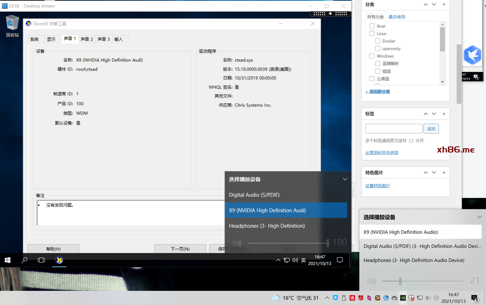Move the 分类 panel up

(x=426, y=5)
